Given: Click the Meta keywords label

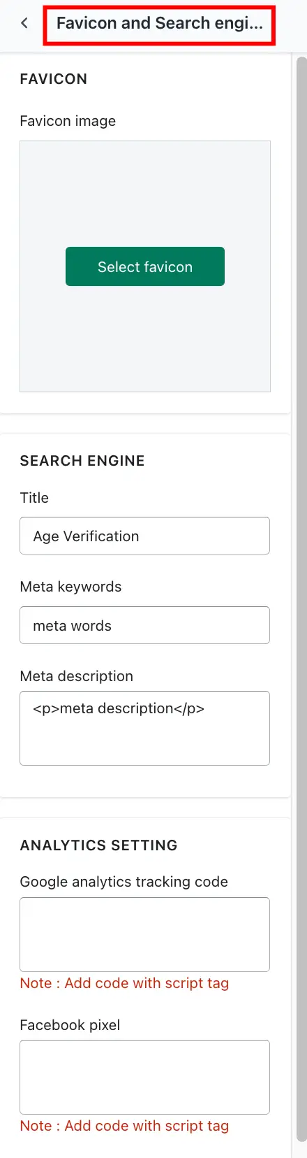Looking at the screenshot, I should pyautogui.click(x=70, y=587).
